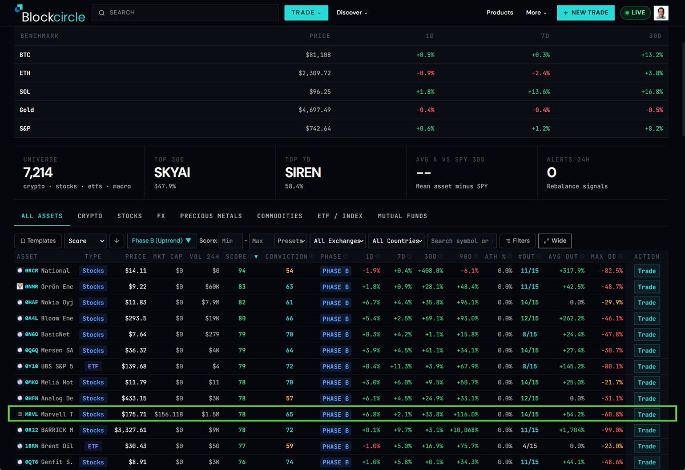Click the info icon next to SCORE header

point(251,257)
